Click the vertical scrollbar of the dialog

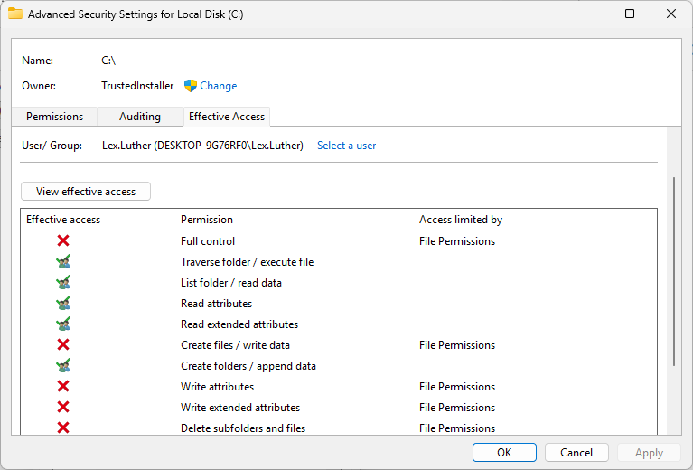[x=673, y=271]
